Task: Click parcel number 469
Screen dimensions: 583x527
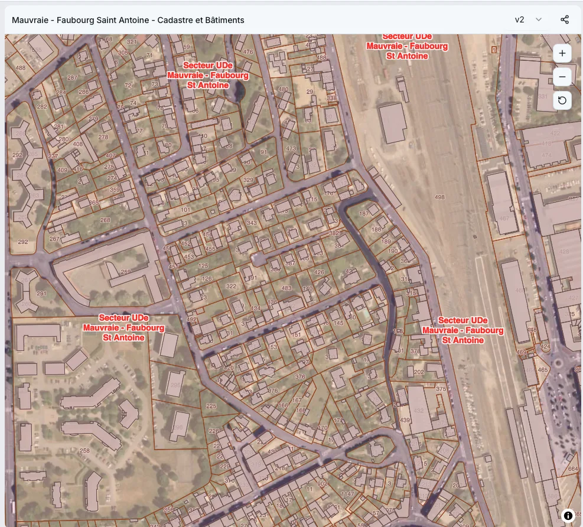Action: coord(522,352)
